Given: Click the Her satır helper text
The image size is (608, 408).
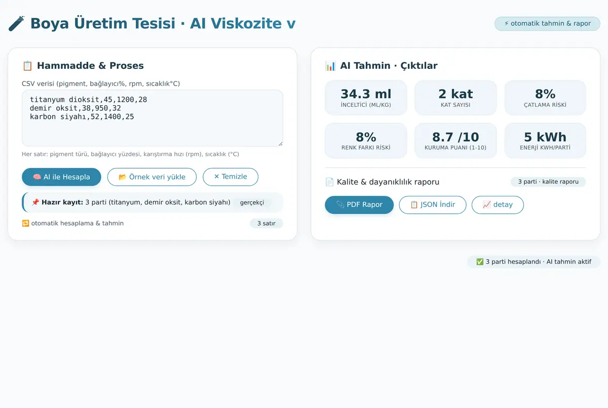Looking at the screenshot, I should [x=130, y=154].
